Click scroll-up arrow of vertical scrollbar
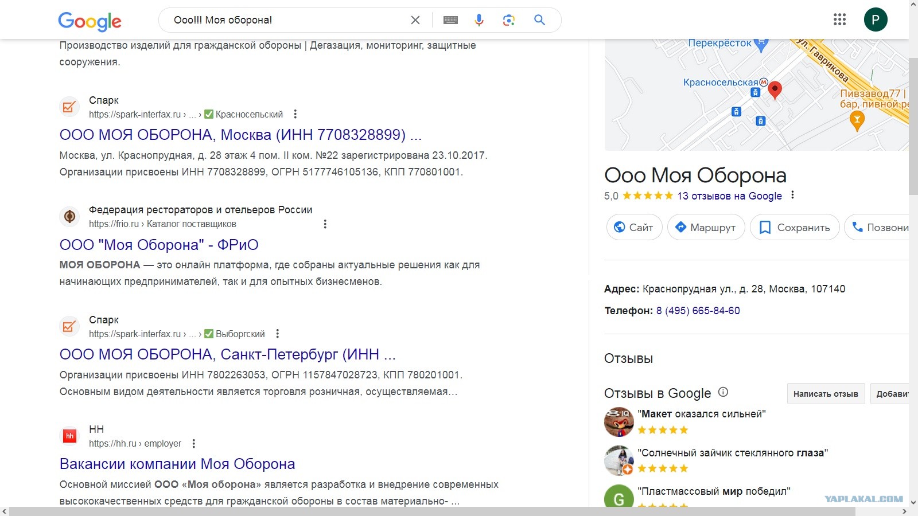Viewport: 918px width, 516px height. (x=913, y=5)
